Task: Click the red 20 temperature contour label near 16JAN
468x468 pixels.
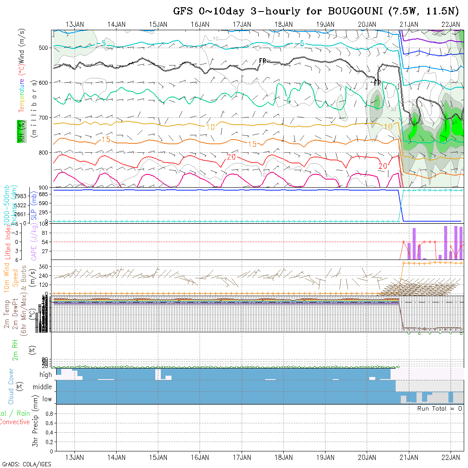Action: (x=231, y=157)
